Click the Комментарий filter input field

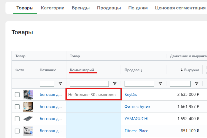point(89,84)
